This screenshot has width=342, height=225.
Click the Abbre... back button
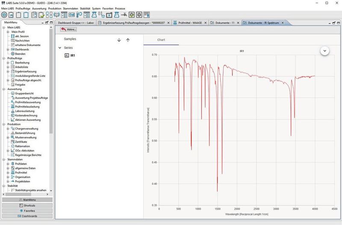68,29
